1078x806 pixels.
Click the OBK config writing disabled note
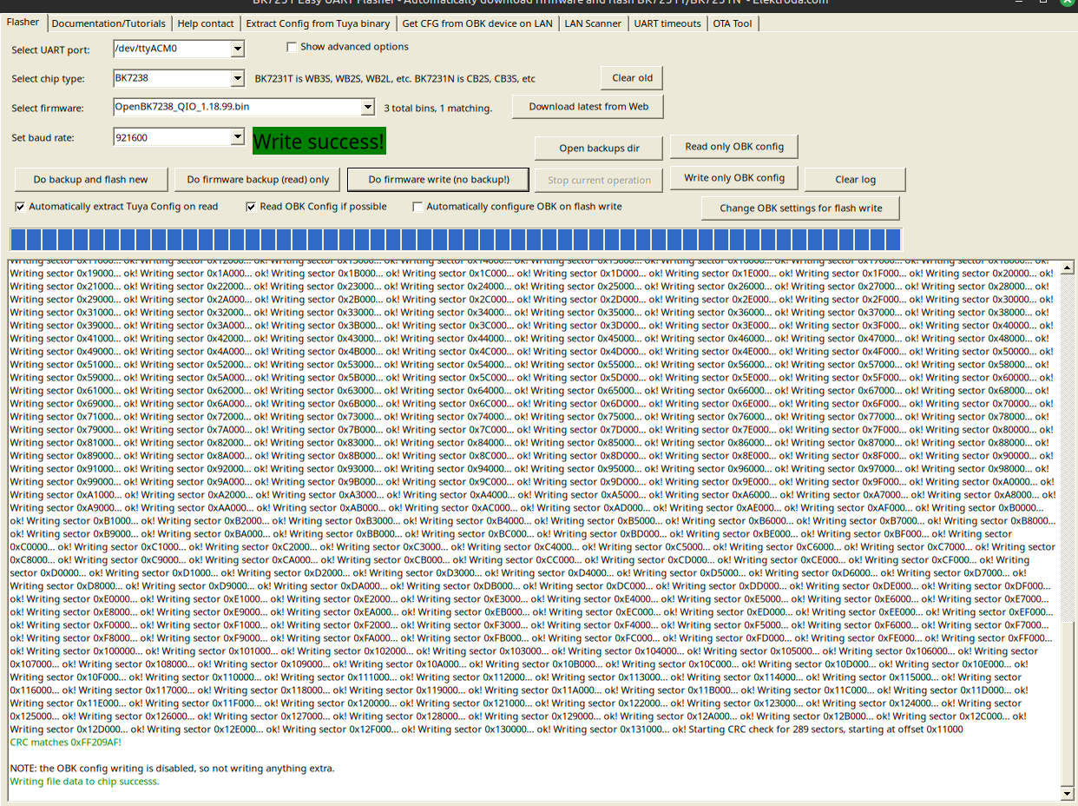(x=172, y=769)
